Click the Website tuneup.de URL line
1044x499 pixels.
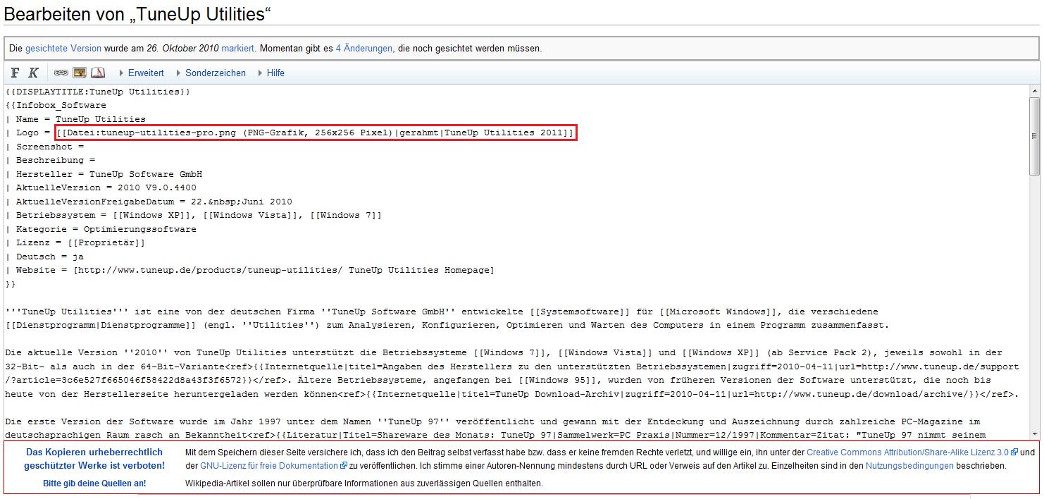click(249, 270)
